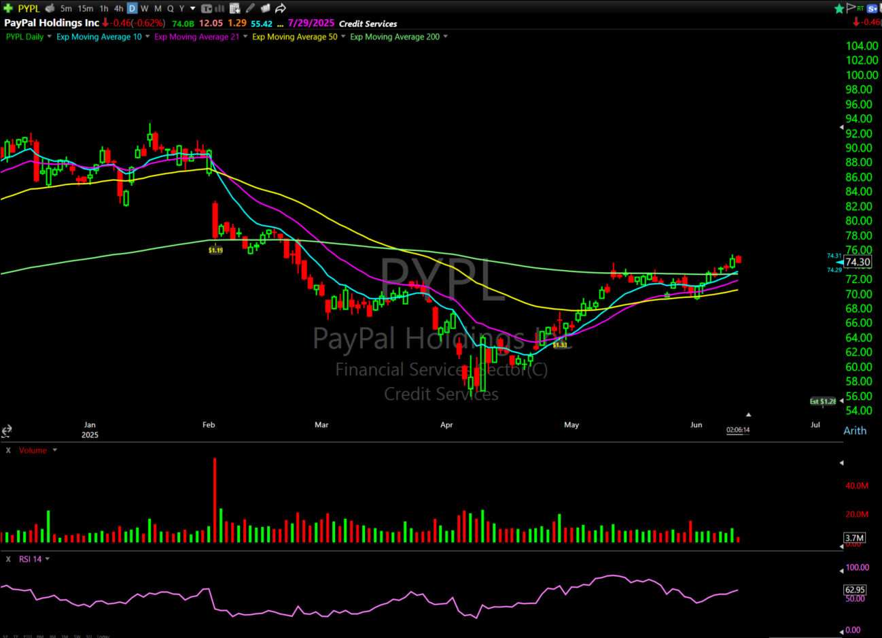Close the RSI 14 pane with its X

click(x=8, y=559)
